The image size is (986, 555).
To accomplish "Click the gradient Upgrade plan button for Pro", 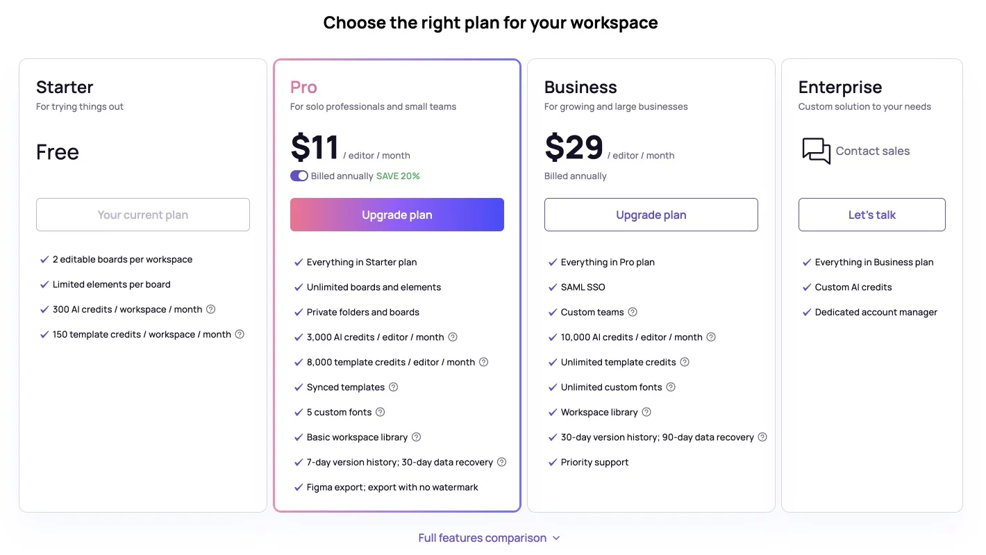I will (x=396, y=215).
